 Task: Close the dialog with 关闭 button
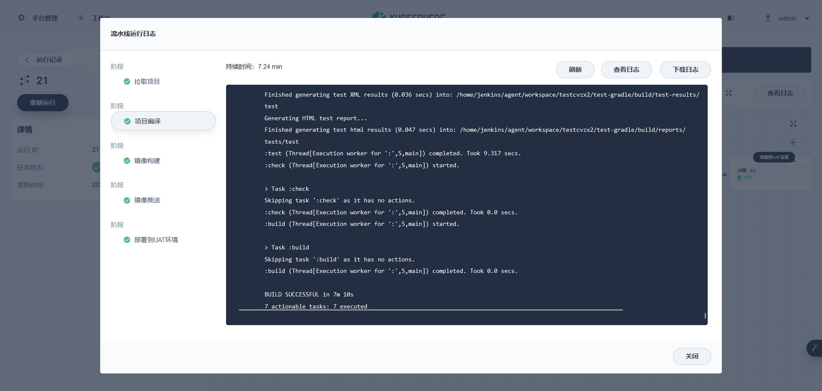[x=692, y=356]
